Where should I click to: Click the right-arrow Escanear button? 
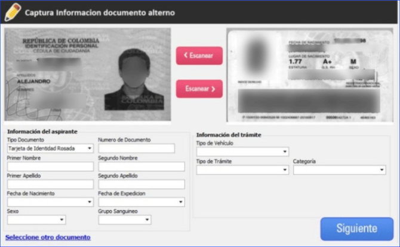(199, 89)
